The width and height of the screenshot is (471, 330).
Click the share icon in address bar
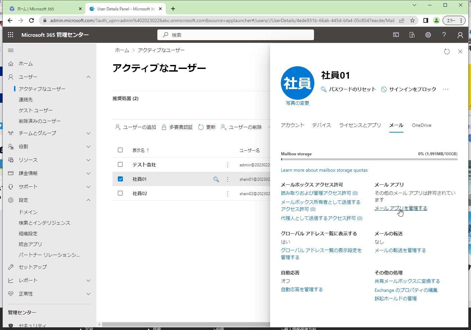coord(402,20)
